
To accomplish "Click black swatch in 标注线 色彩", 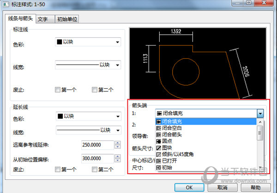I will pos(60,42).
